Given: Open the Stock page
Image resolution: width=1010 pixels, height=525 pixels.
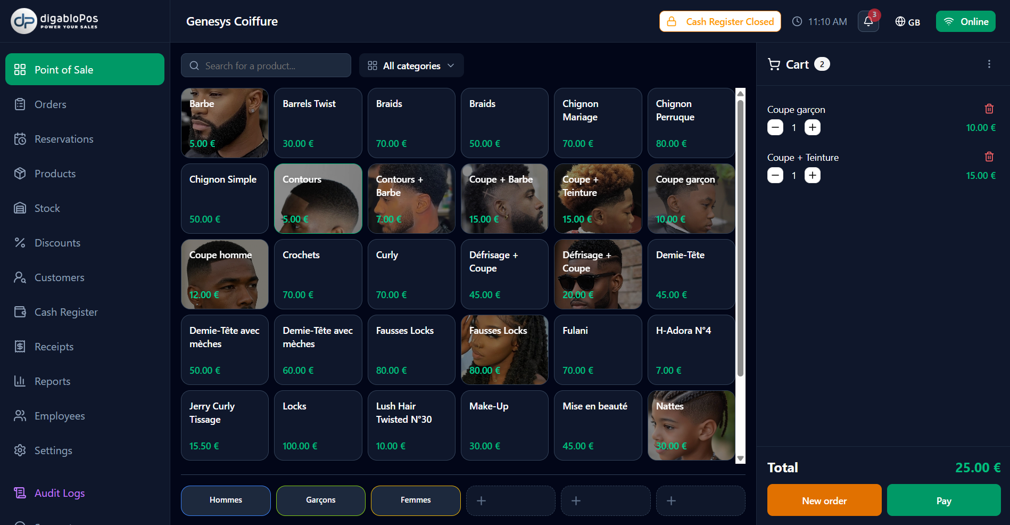Looking at the screenshot, I should coord(47,208).
